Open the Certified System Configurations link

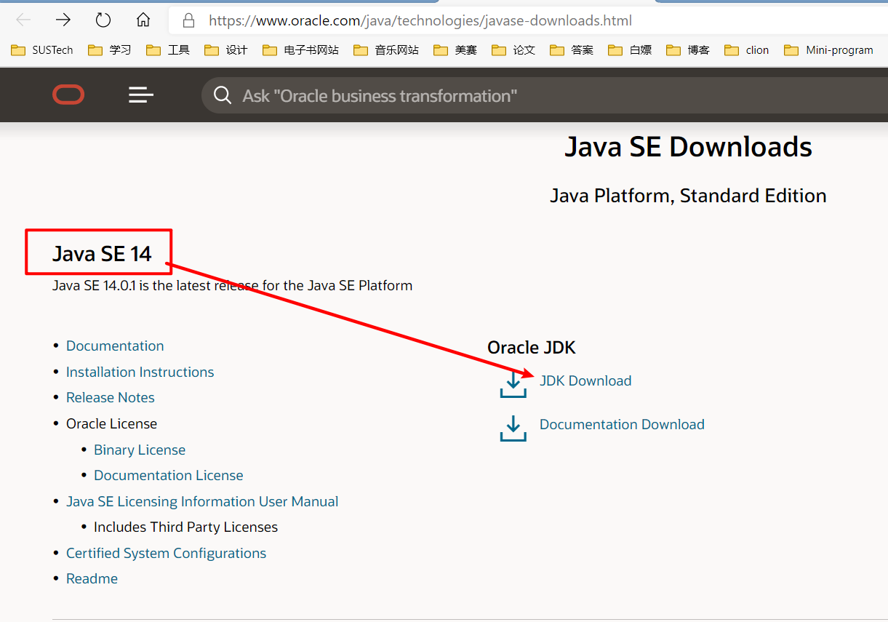[167, 553]
